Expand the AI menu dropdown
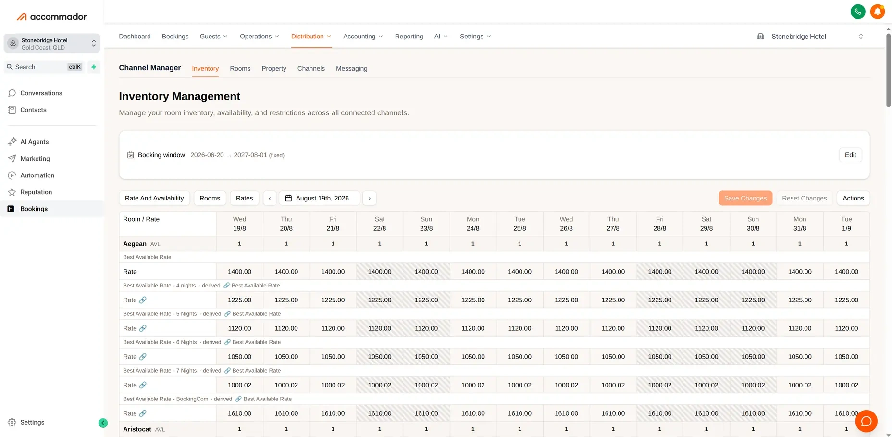 441,37
